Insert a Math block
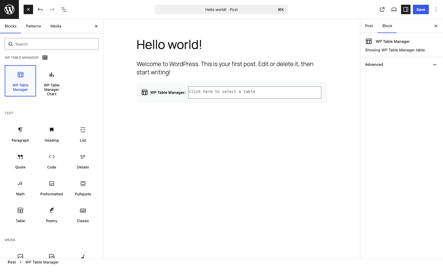 click(20, 188)
